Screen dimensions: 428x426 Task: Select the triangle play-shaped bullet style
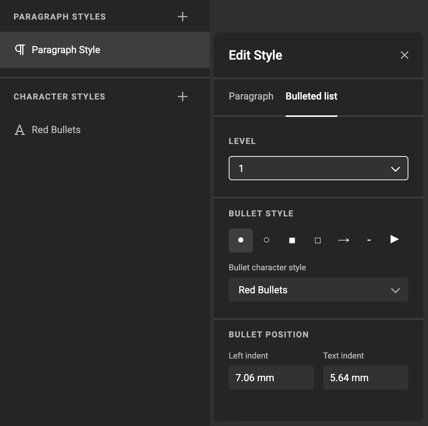click(x=394, y=239)
